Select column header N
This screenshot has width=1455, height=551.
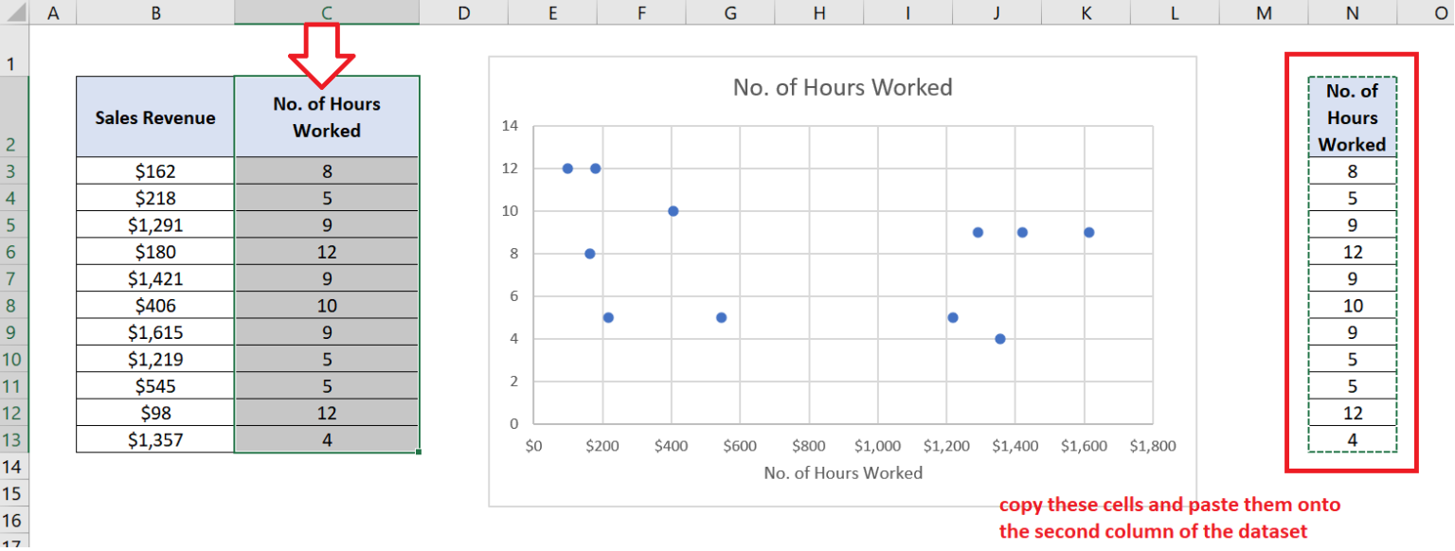(1352, 12)
